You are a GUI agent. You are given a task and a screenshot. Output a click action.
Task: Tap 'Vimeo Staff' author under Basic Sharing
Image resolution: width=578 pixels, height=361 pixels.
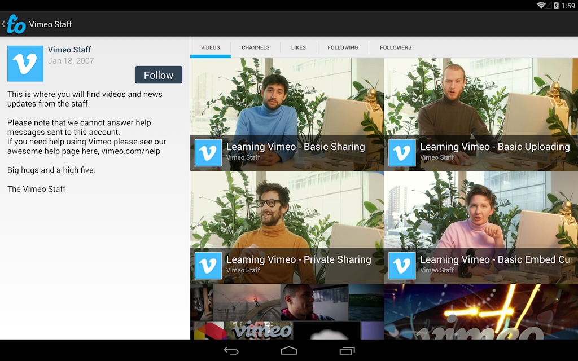tap(243, 157)
